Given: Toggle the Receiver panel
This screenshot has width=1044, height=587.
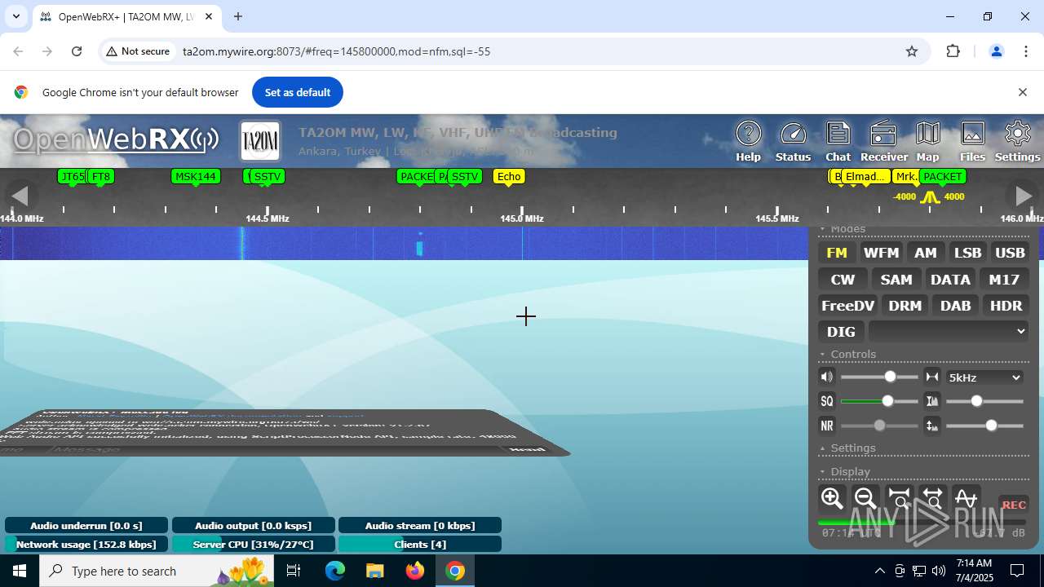Looking at the screenshot, I should 883,141.
